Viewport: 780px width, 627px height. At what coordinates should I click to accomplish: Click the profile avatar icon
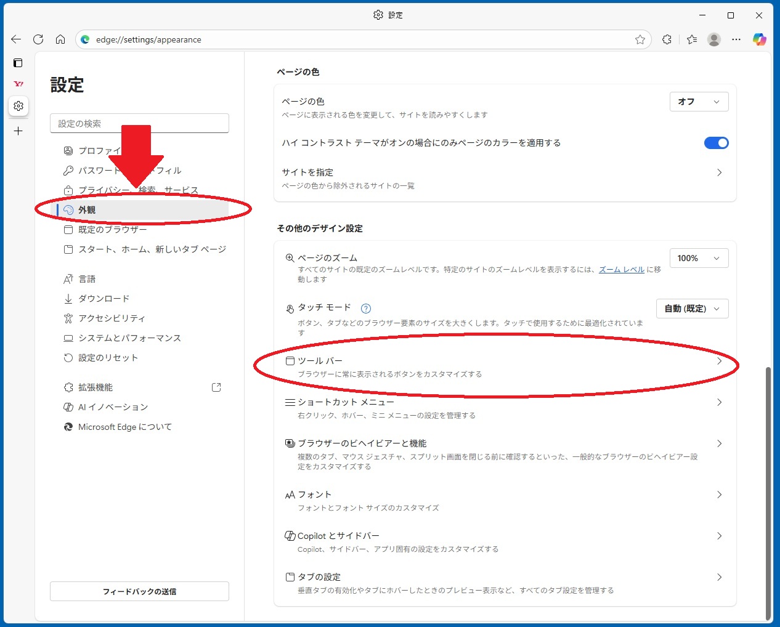714,39
